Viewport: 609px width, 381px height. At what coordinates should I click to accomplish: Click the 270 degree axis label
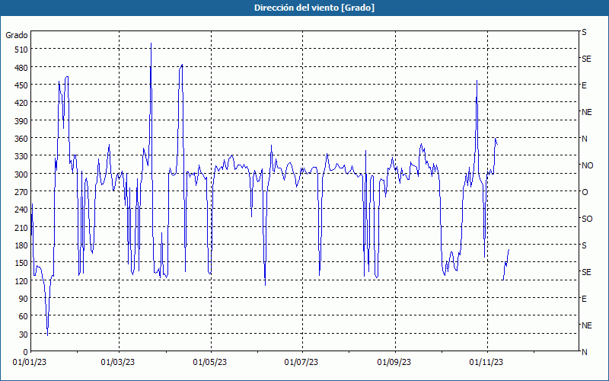point(21,192)
